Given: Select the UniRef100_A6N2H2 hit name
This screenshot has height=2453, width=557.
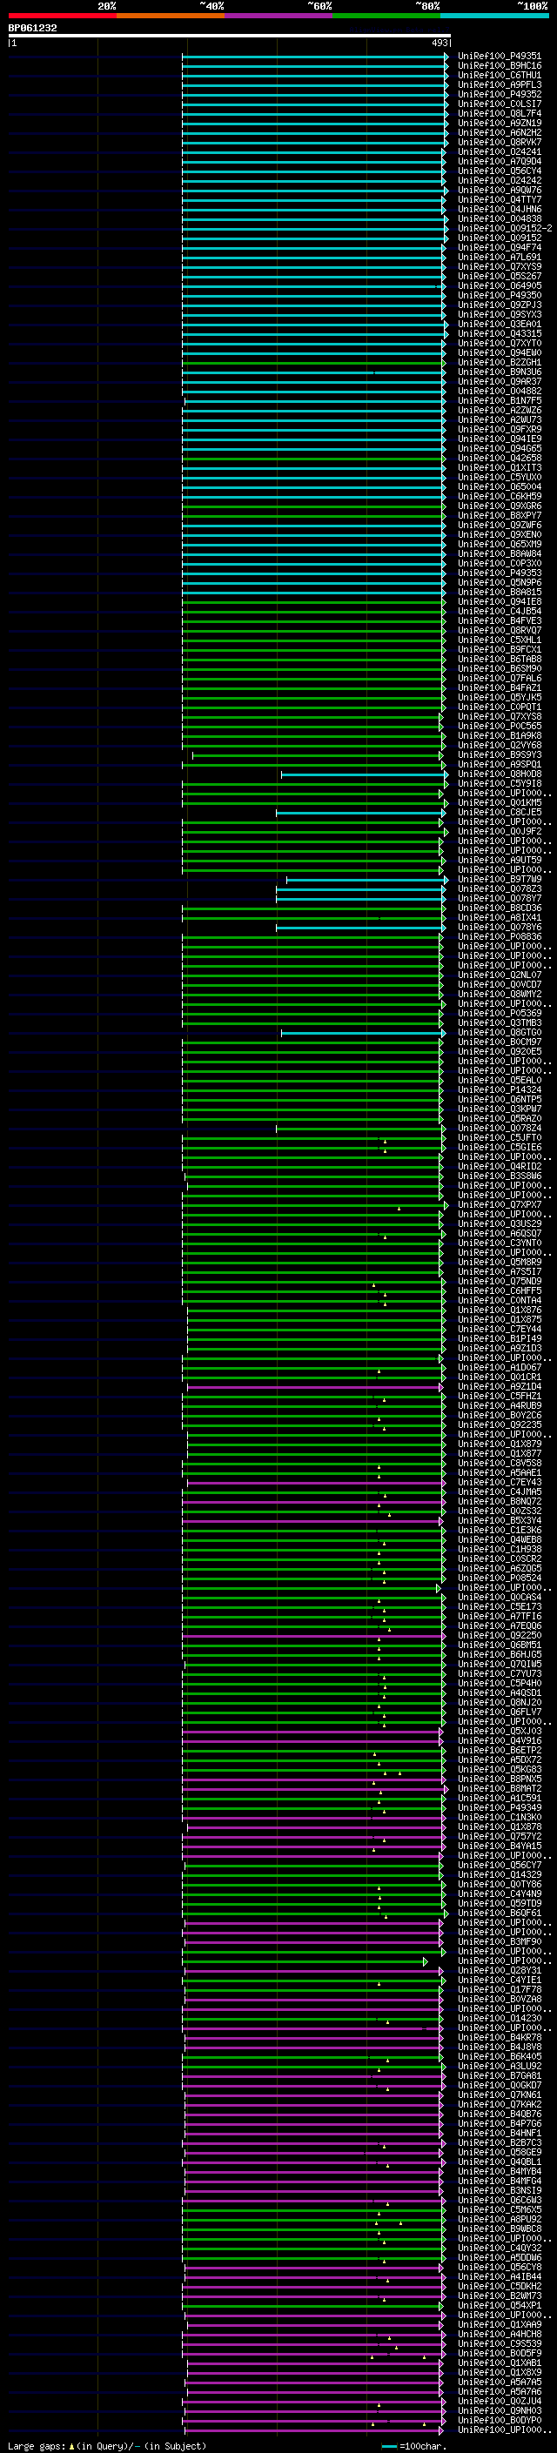Looking at the screenshot, I should click(x=499, y=132).
